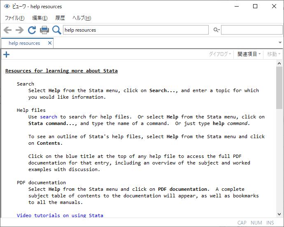Click the INS status bar indicator

tap(270, 222)
